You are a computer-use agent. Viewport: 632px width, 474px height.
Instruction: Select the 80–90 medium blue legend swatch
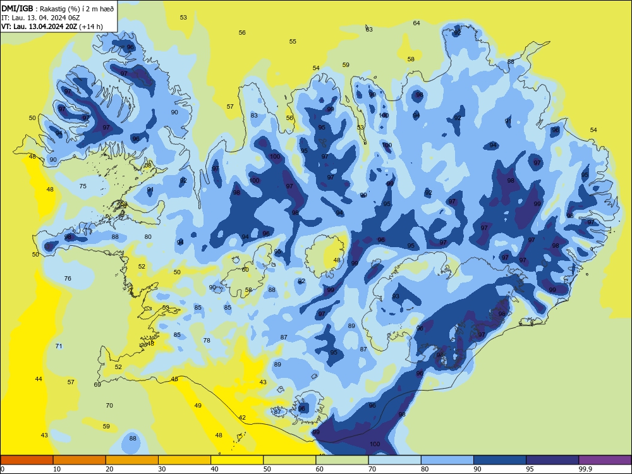coord(447,460)
